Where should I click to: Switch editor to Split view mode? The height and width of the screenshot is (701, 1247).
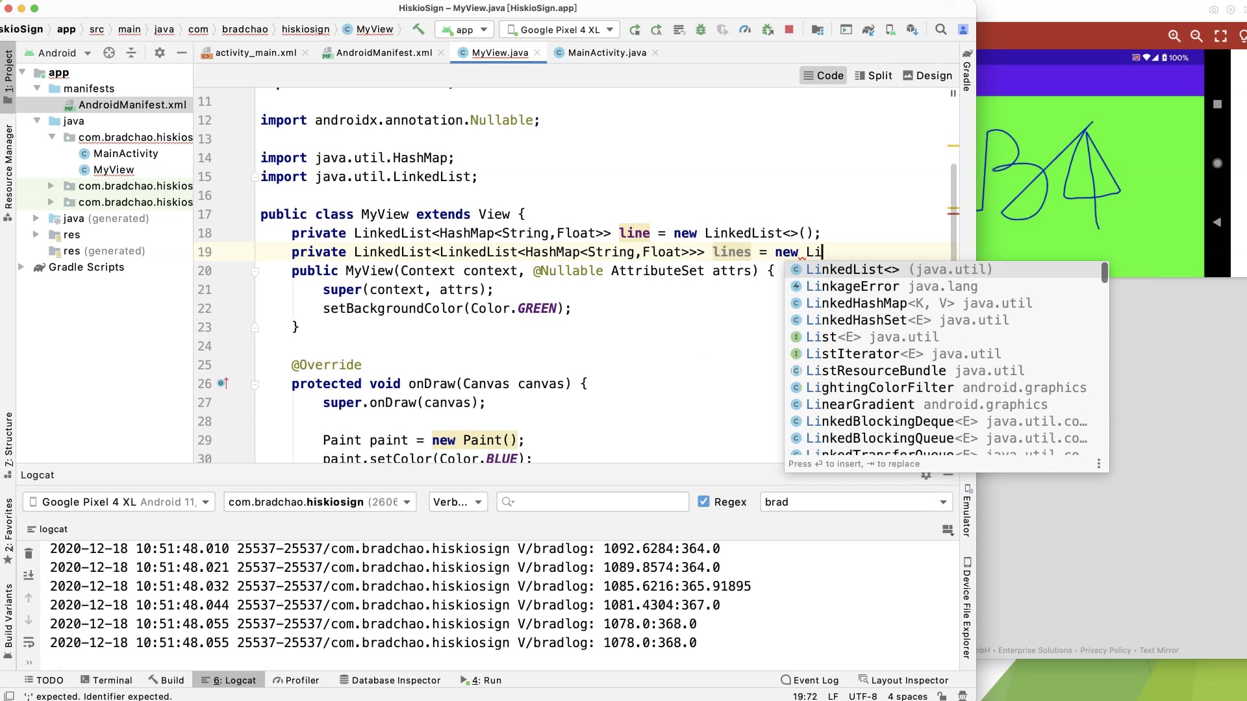874,75
